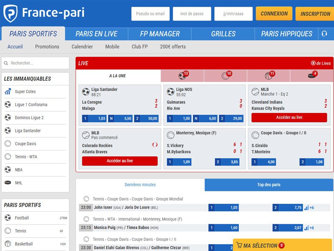Image resolution: width=334 pixels, height=251 pixels.
Task: Click the Football icon in Paris Sportifs
Action: tap(8, 218)
